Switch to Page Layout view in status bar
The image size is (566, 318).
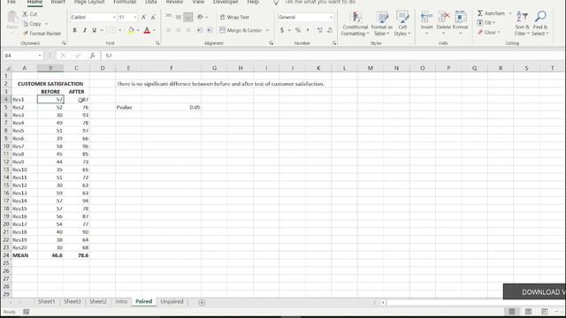(x=528, y=312)
